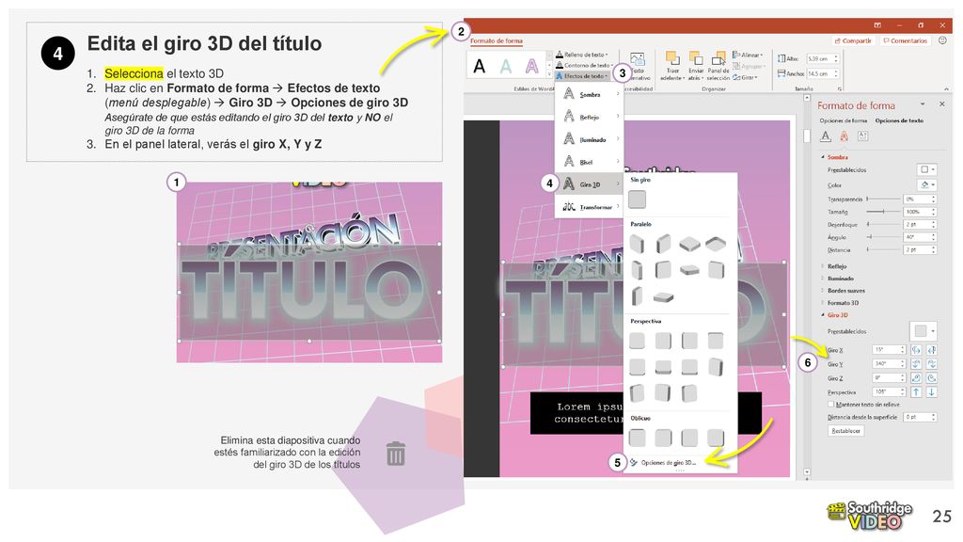Open the text fill and outline pane icon
The width and height of the screenshot is (963, 542).
coord(826,136)
